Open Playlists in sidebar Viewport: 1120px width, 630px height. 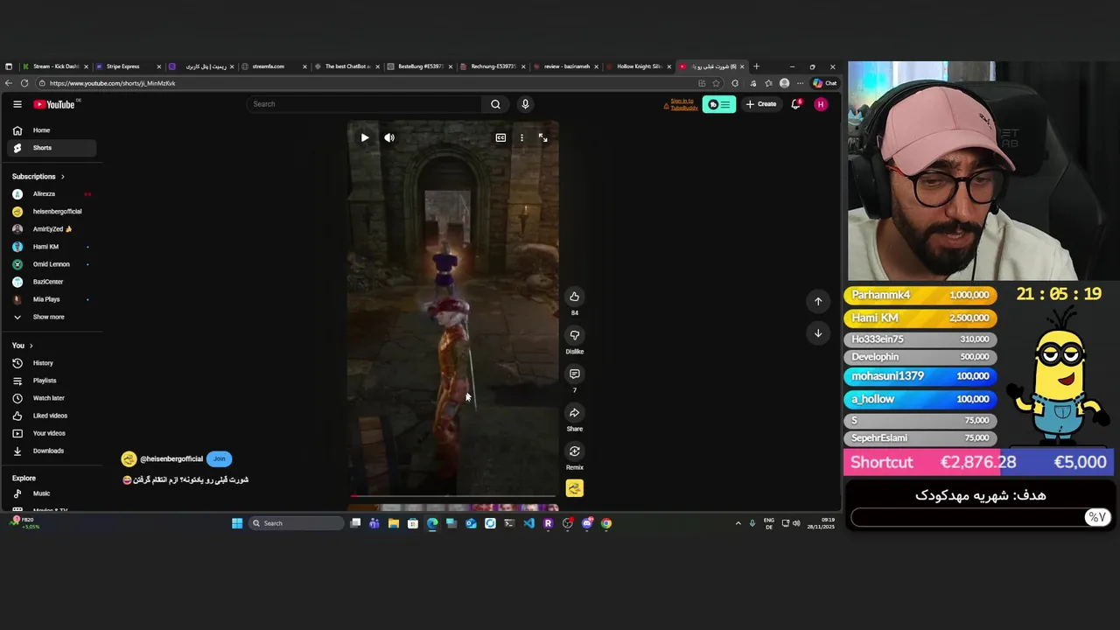click(52, 381)
